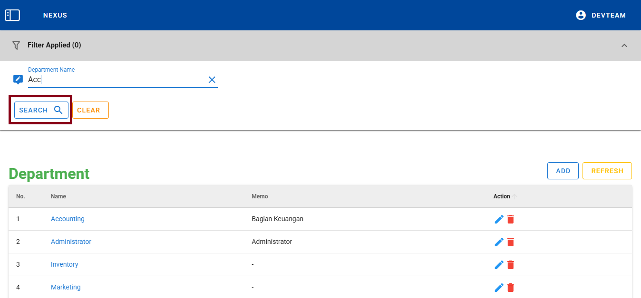
Task: Open the Marketing department link
Action: (x=66, y=287)
